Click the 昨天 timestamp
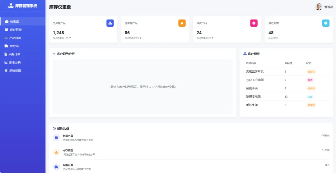The height and width of the screenshot is (173, 336). (327, 165)
